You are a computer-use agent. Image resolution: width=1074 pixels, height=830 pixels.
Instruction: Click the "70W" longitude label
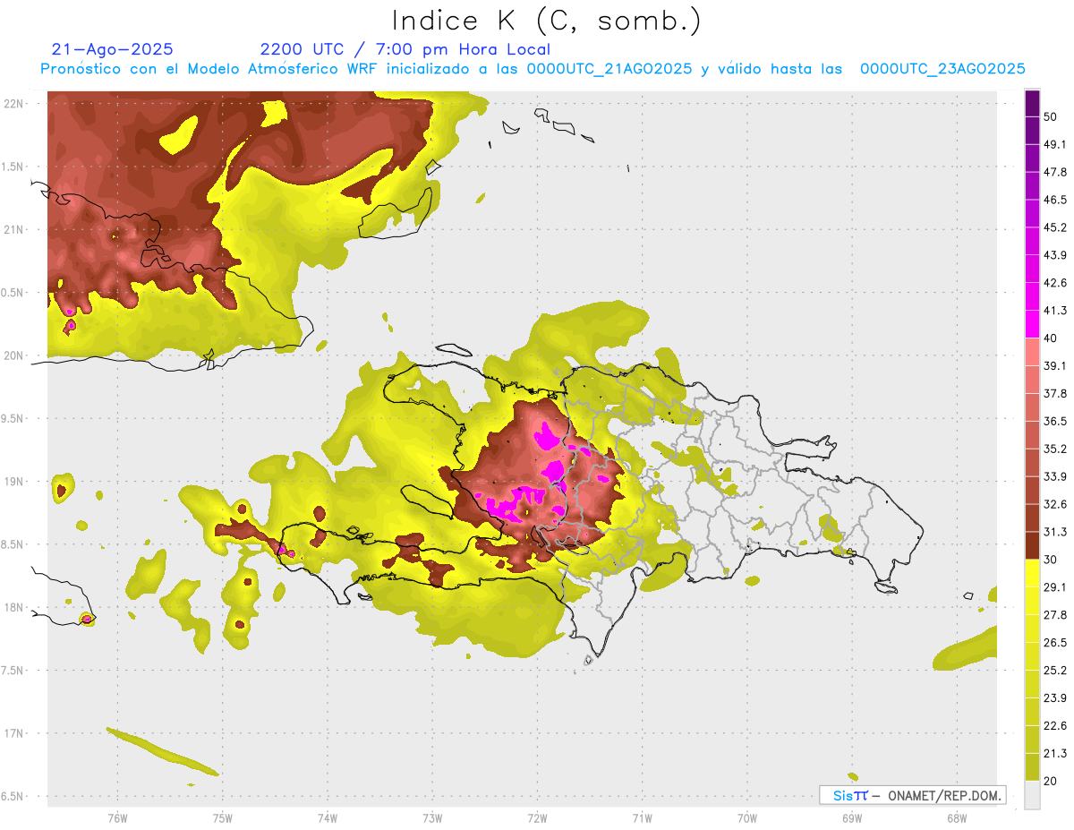(x=747, y=817)
